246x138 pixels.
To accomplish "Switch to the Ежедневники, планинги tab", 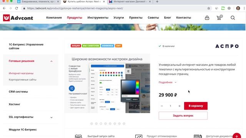I will [38, 2].
